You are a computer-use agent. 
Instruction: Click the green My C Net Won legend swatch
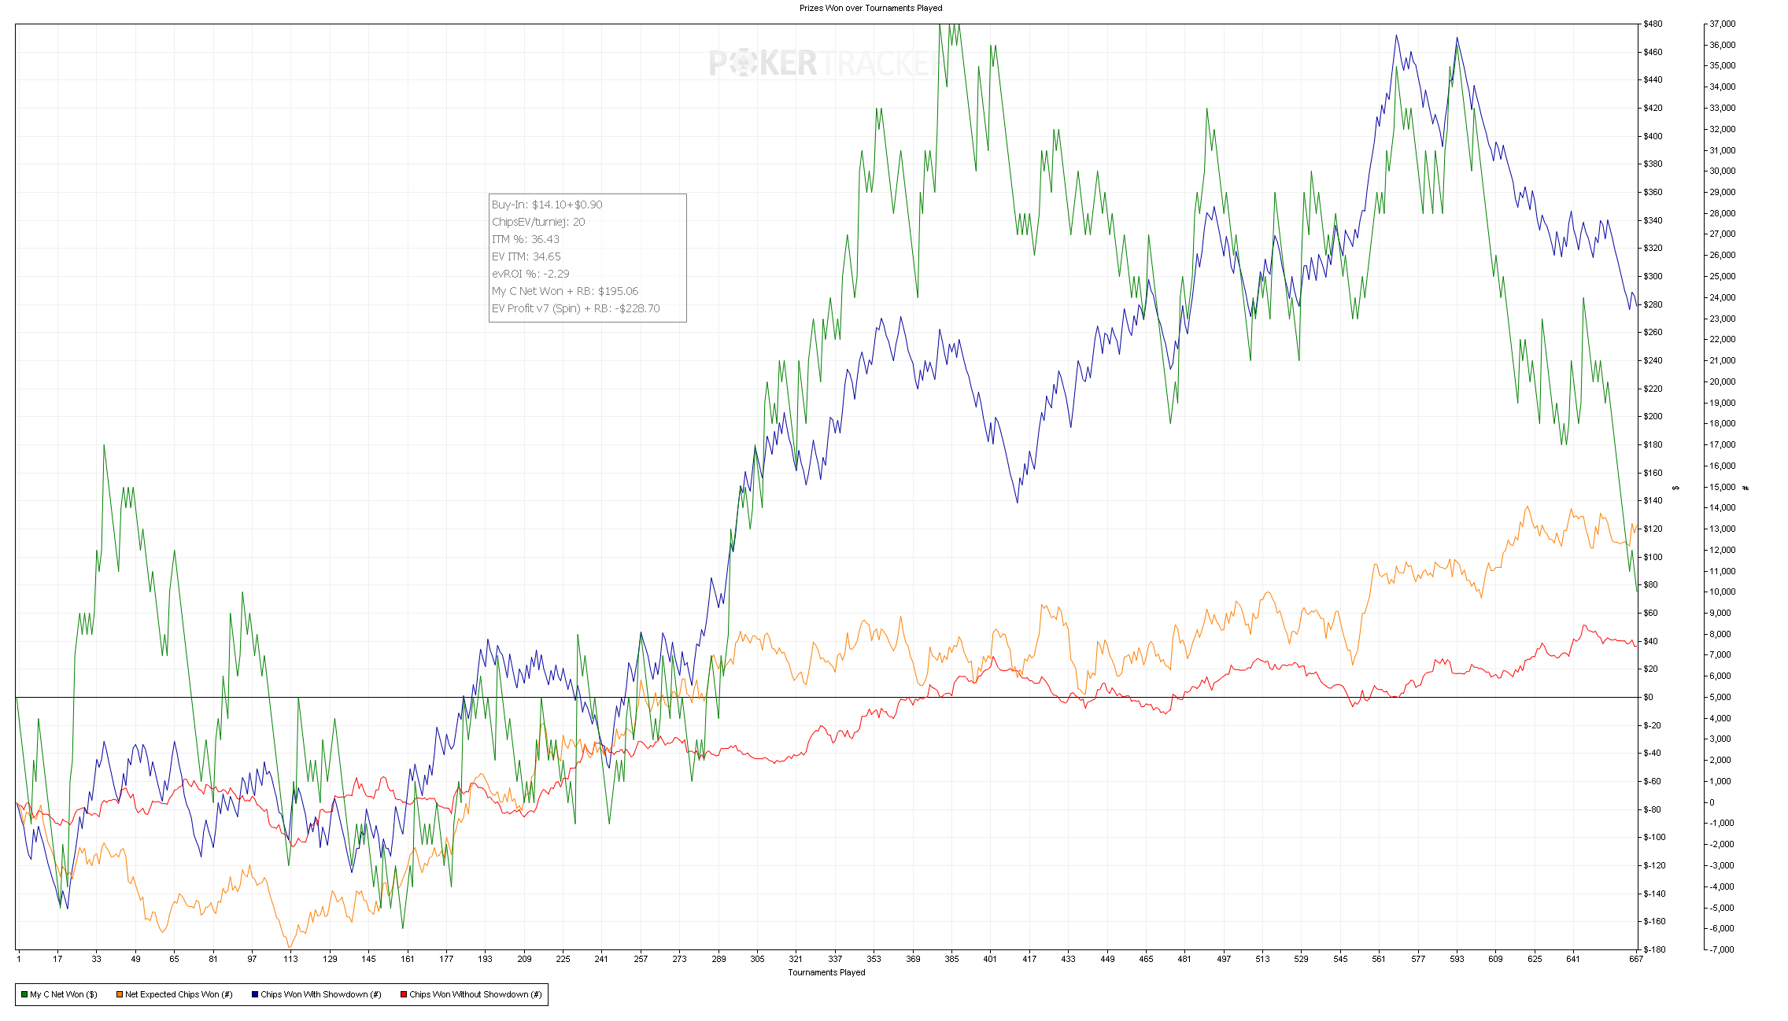tap(24, 994)
